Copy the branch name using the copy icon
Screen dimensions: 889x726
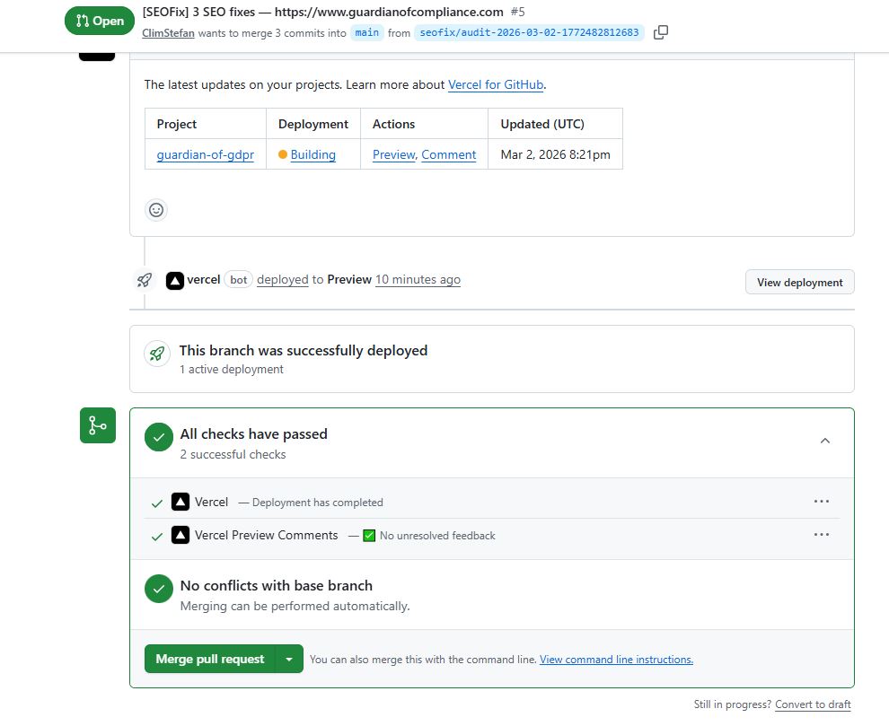661,32
